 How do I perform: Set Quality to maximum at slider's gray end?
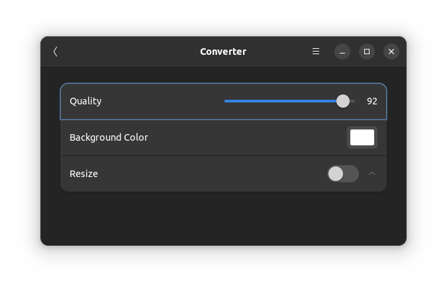354,101
